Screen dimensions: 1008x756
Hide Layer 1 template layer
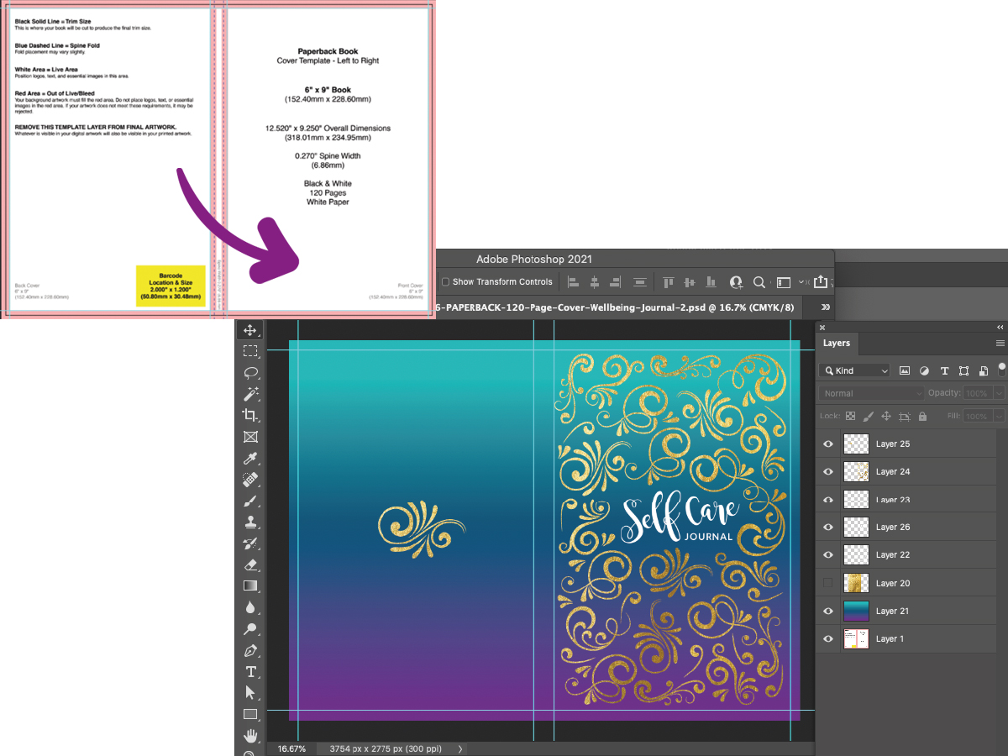pyautogui.click(x=828, y=638)
